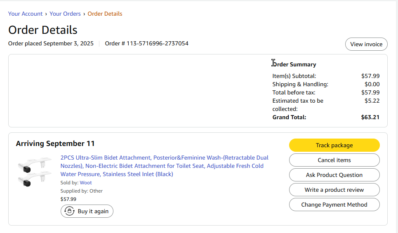Click the Buy it again button label

[x=93, y=211]
